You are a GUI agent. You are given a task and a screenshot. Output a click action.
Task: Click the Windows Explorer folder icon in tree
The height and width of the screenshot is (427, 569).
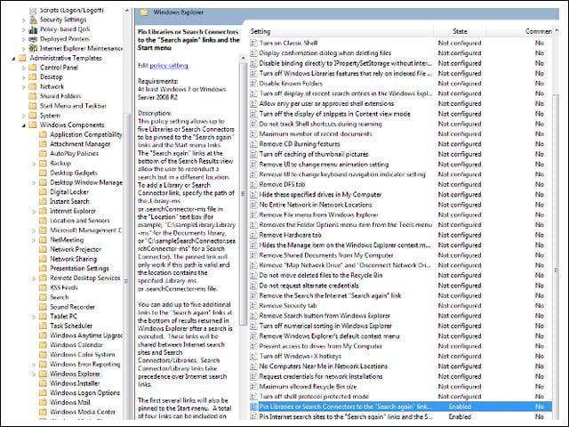(x=43, y=374)
